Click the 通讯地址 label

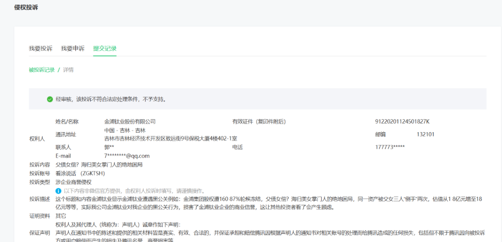(x=66, y=134)
